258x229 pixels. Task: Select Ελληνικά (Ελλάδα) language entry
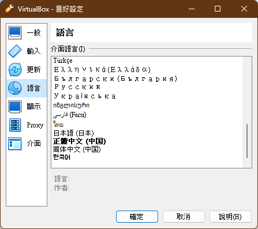click(x=102, y=70)
